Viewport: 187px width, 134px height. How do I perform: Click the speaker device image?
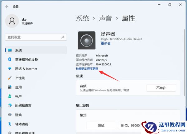[x=87, y=40]
